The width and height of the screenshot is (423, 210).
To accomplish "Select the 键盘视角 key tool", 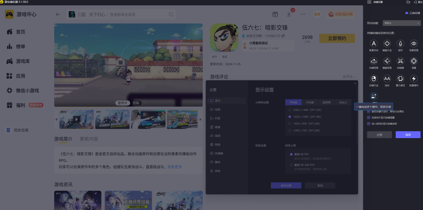I will [x=387, y=61].
